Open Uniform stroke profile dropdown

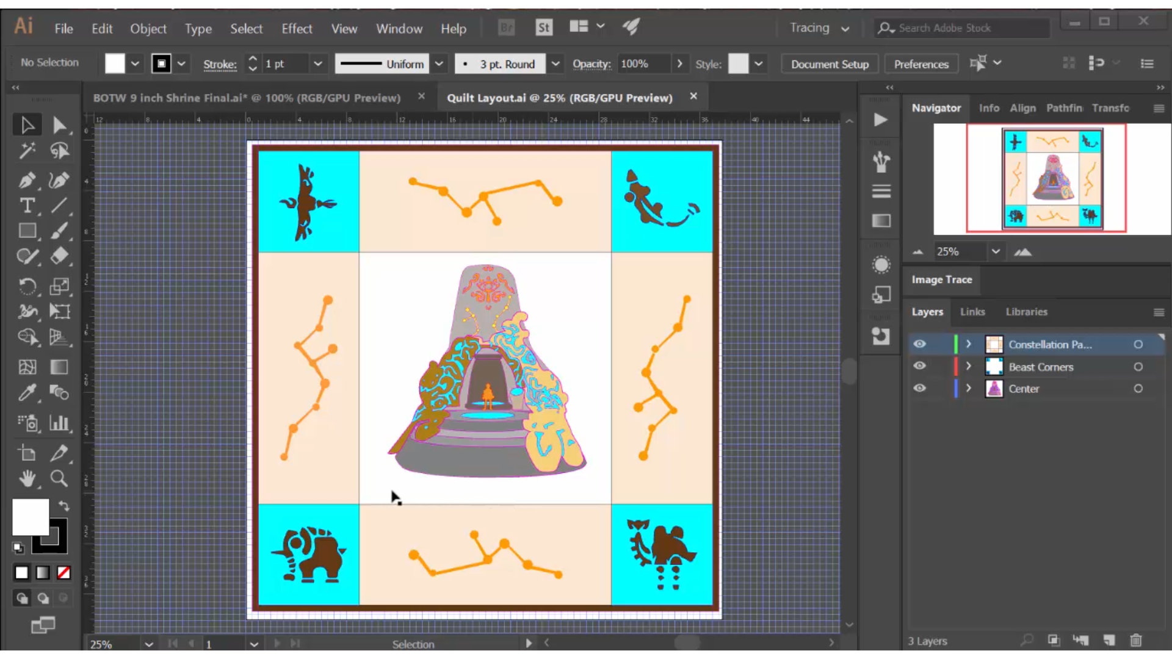(x=439, y=63)
